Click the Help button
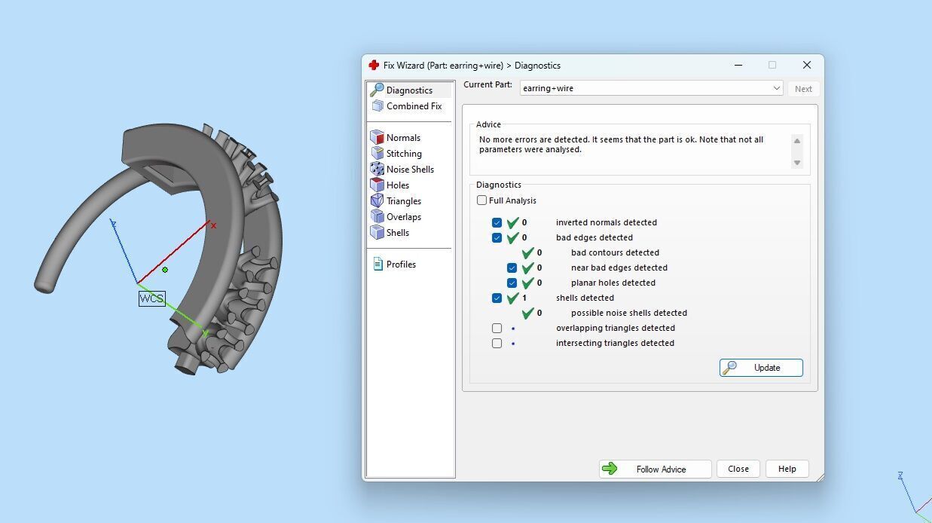 click(787, 469)
